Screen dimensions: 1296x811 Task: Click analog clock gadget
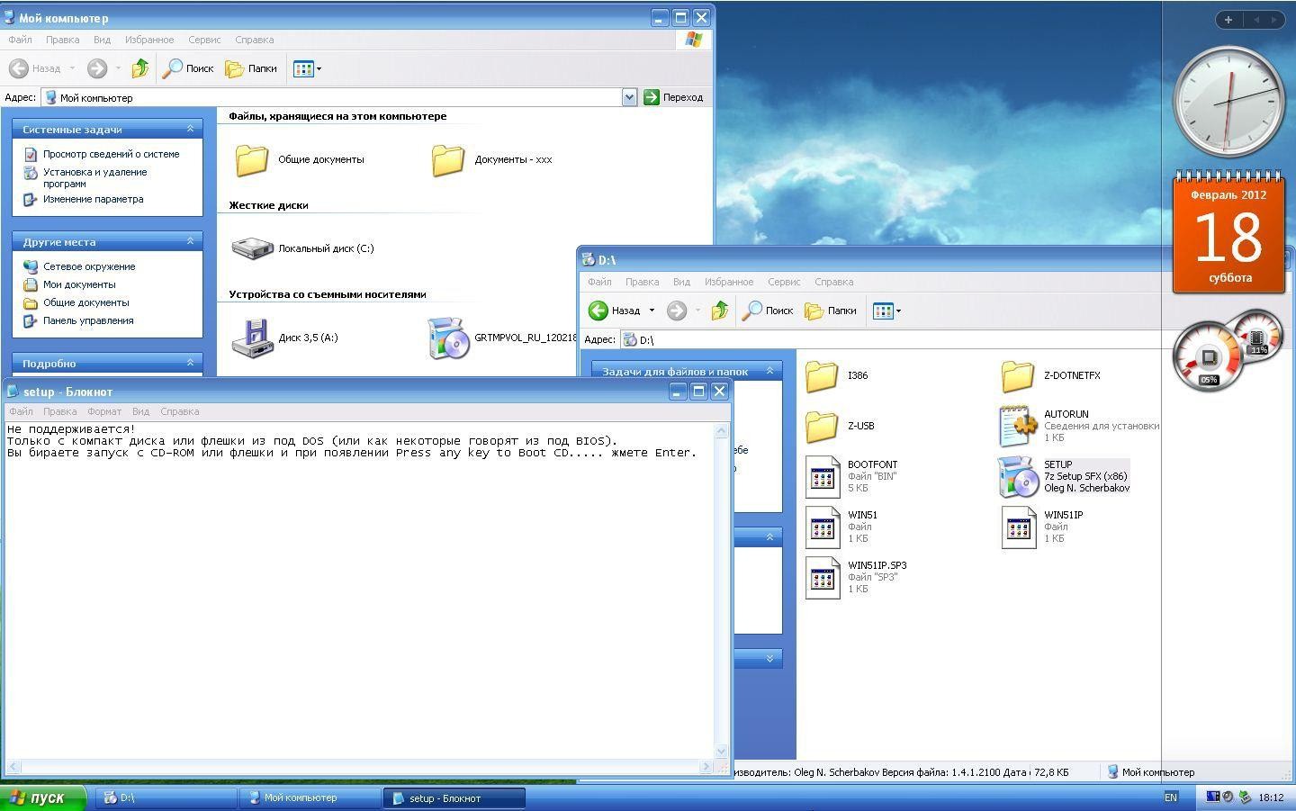1229,102
